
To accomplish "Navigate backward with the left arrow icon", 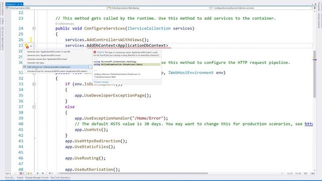I will (38, 173).
